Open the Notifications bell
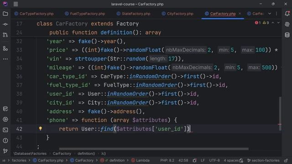The image size is (292, 164). tap(287, 14)
